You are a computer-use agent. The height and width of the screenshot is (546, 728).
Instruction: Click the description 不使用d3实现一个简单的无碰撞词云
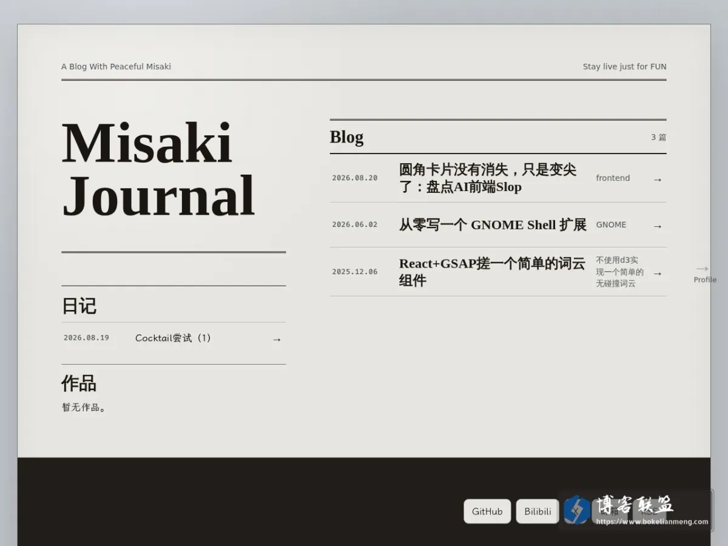(x=619, y=272)
